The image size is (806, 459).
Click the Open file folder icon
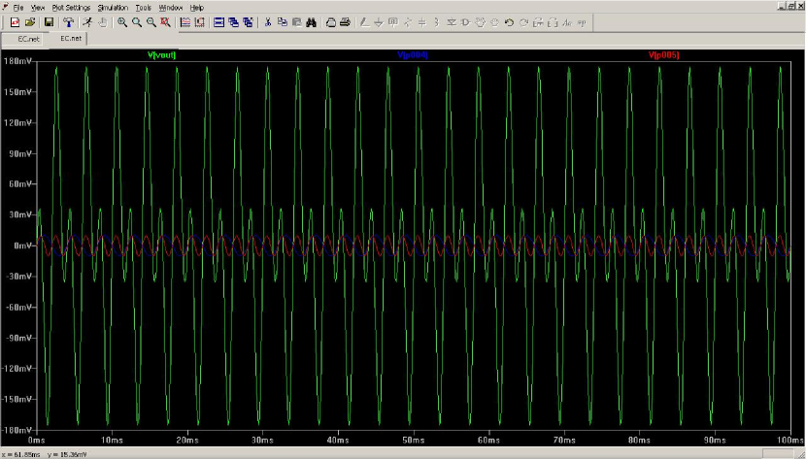pyautogui.click(x=31, y=21)
